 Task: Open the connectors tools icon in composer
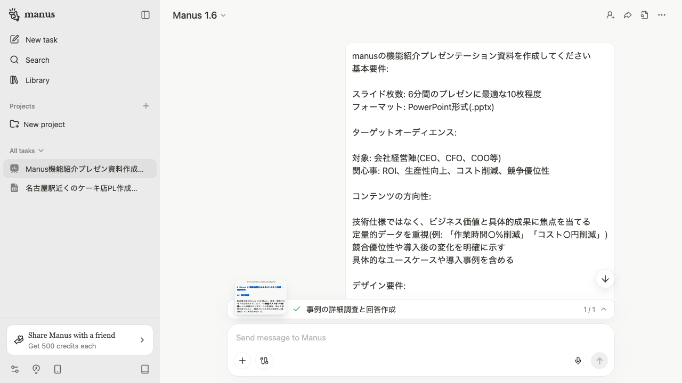(x=264, y=361)
